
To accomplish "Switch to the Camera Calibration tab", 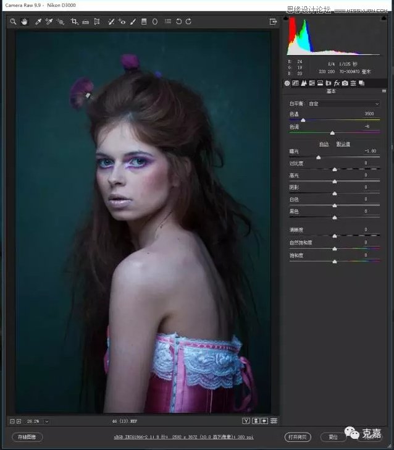I will [345, 83].
